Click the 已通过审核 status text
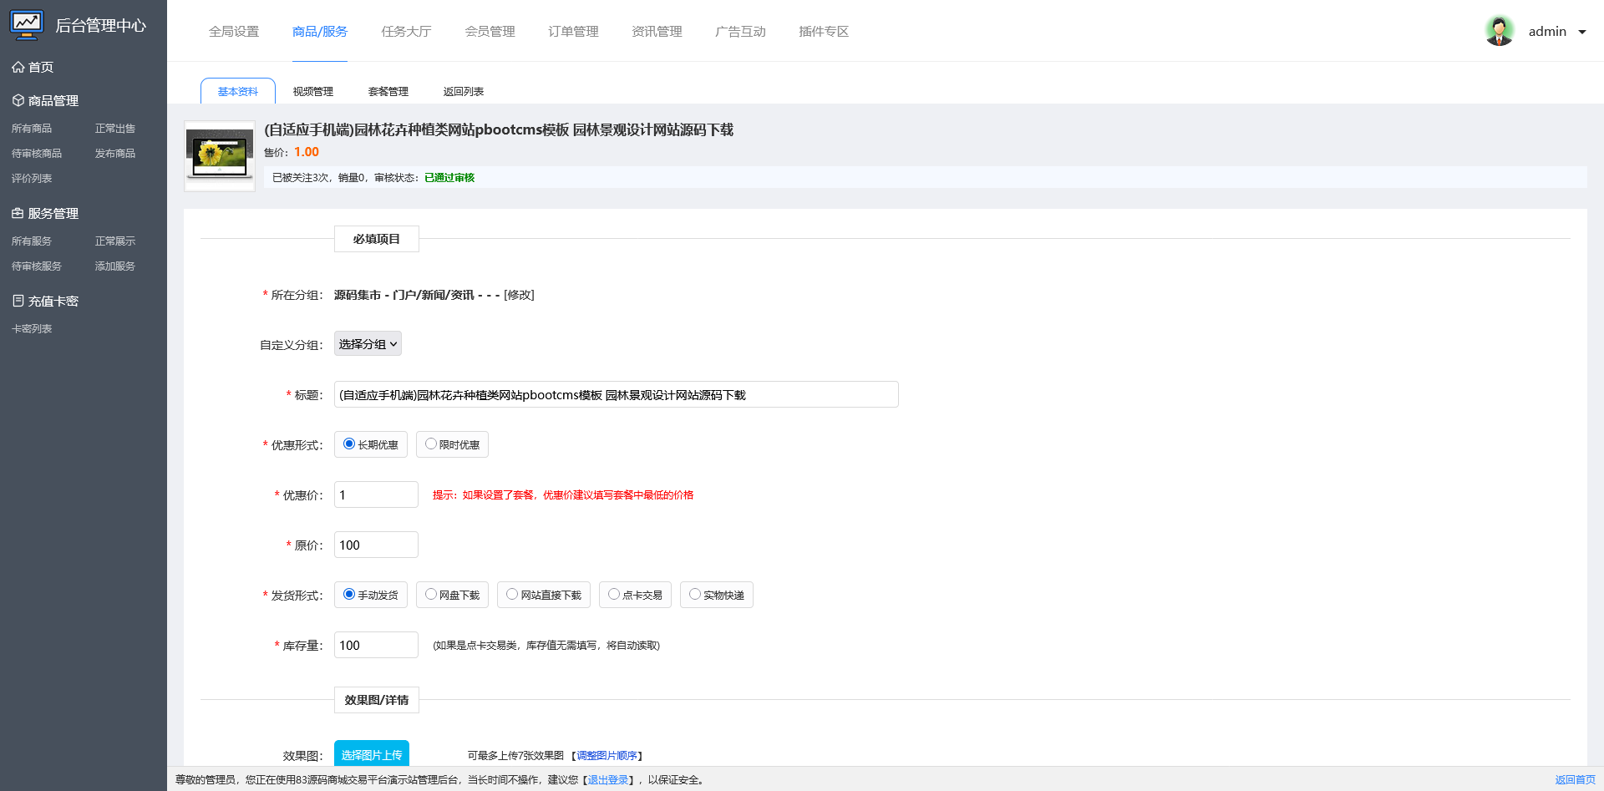 [449, 178]
